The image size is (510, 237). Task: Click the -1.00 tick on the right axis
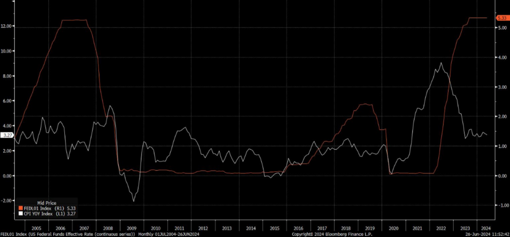tap(502, 205)
